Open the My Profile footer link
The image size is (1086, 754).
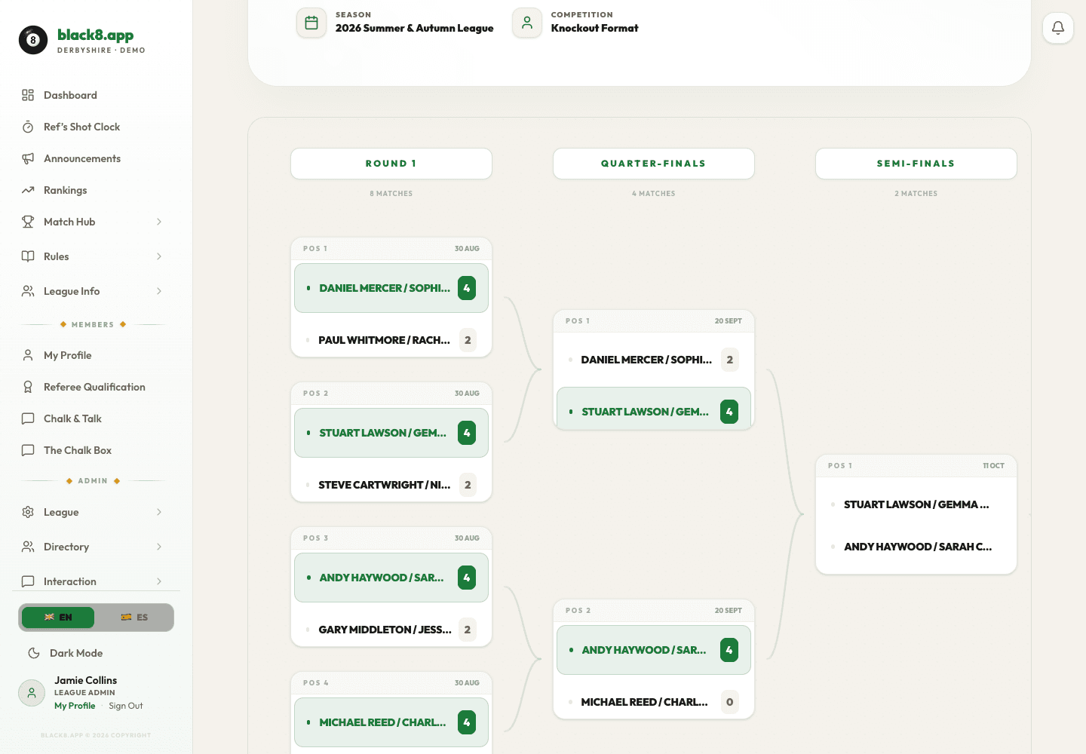(x=75, y=706)
